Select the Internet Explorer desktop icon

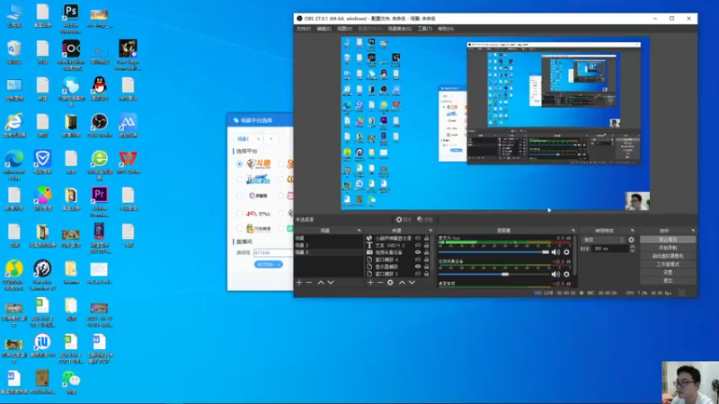(14, 126)
